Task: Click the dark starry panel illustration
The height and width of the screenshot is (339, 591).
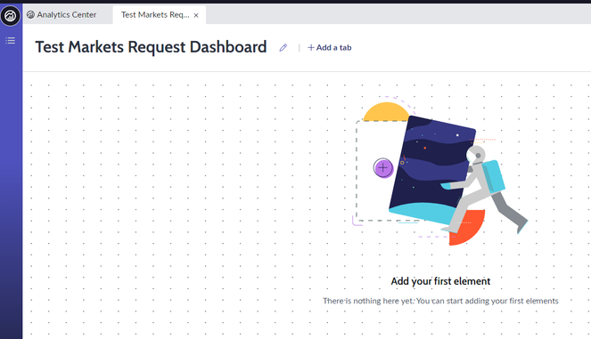Action: (432, 170)
